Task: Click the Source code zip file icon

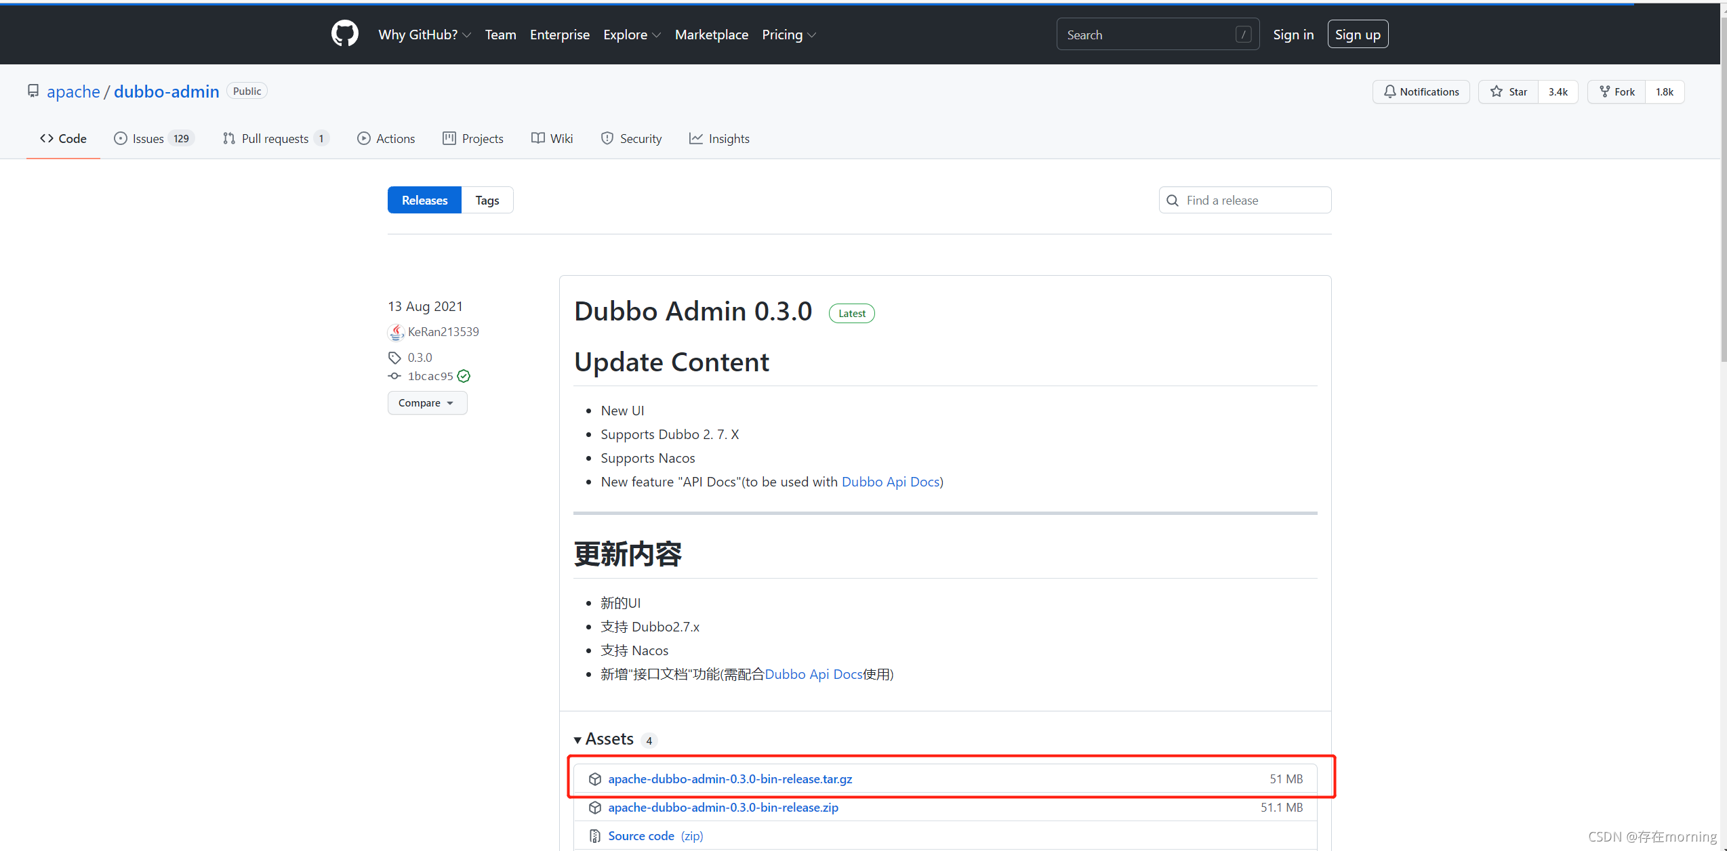Action: (x=594, y=836)
